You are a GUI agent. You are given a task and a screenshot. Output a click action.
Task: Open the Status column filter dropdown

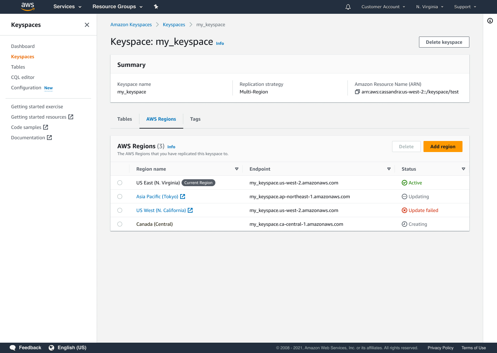pos(464,169)
